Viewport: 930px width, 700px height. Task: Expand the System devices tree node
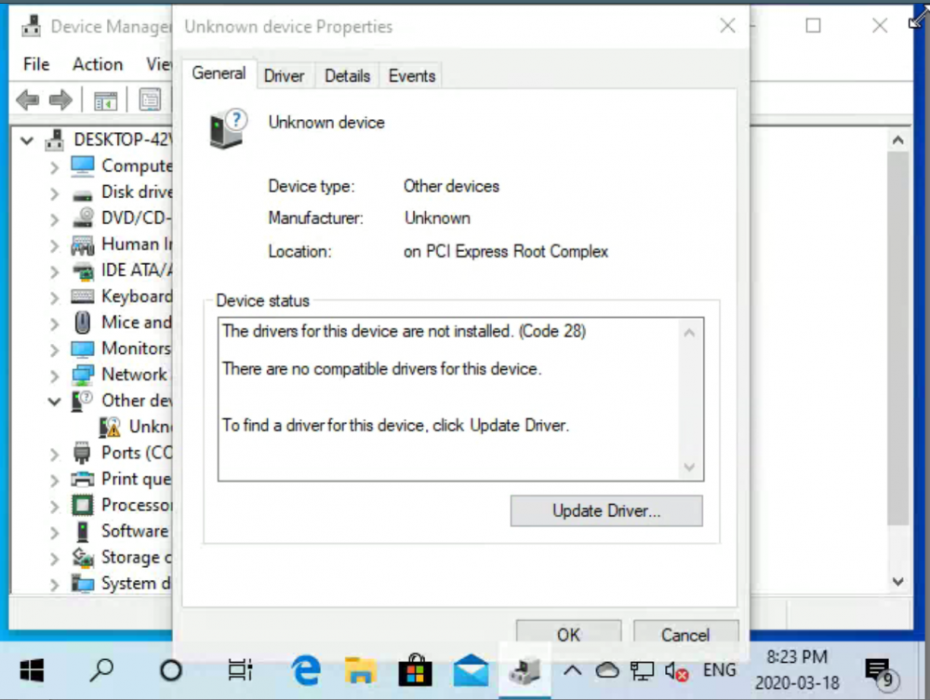(55, 585)
